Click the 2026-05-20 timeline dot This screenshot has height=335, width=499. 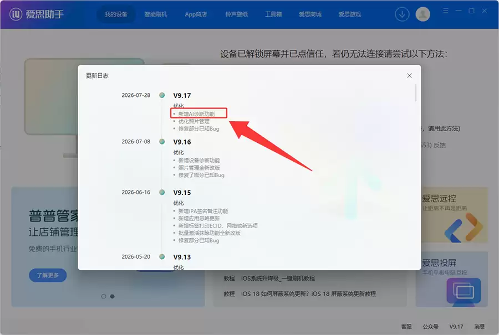[x=162, y=256]
